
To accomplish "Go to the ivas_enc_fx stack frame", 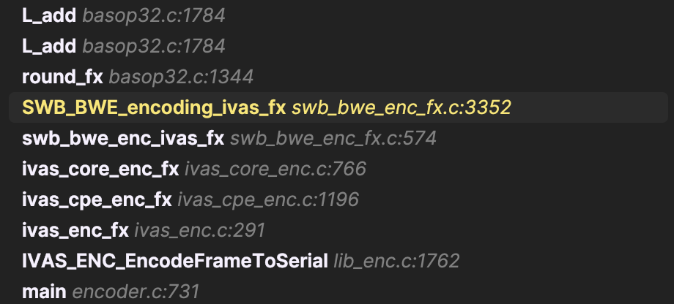I will (x=75, y=230).
